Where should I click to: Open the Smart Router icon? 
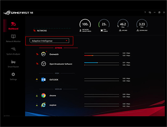click(x=13, y=62)
